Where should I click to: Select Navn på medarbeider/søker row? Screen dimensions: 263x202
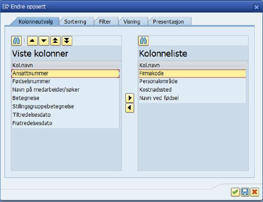(65, 90)
